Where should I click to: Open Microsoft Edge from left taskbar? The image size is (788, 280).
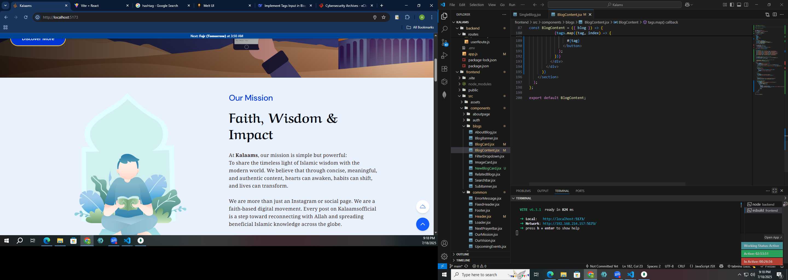47,241
